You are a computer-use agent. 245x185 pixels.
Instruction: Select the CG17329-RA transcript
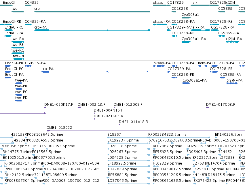click(169, 30)
